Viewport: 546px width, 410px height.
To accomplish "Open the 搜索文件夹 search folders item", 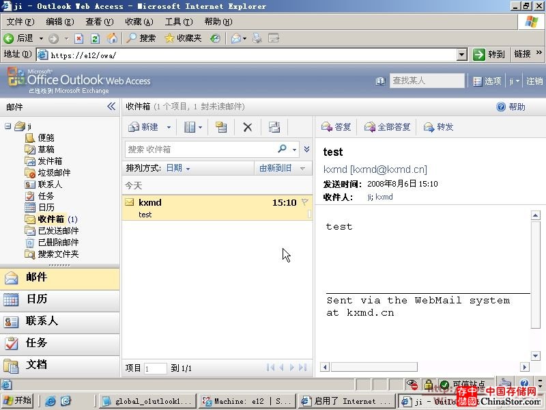I will click(x=58, y=254).
